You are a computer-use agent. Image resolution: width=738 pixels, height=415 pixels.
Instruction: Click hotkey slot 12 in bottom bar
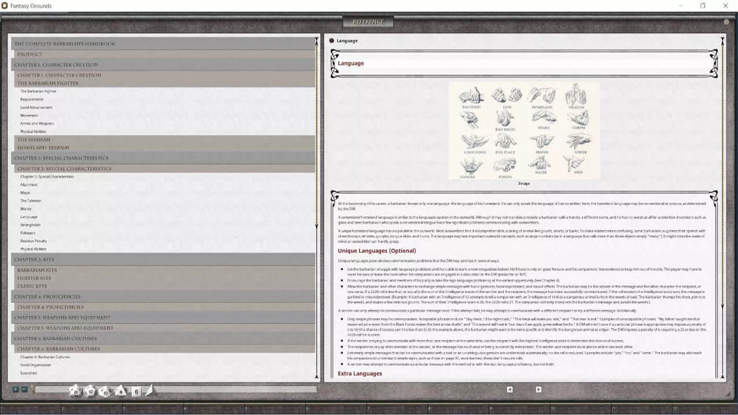(x=704, y=409)
